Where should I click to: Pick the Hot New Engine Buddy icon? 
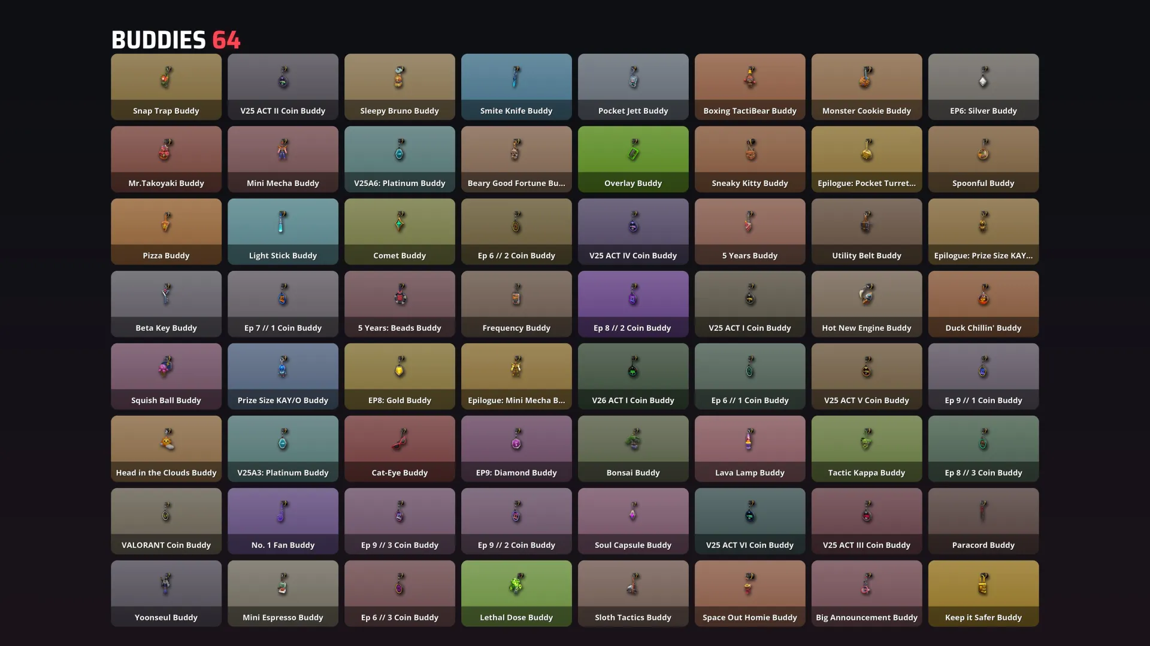coord(866,294)
